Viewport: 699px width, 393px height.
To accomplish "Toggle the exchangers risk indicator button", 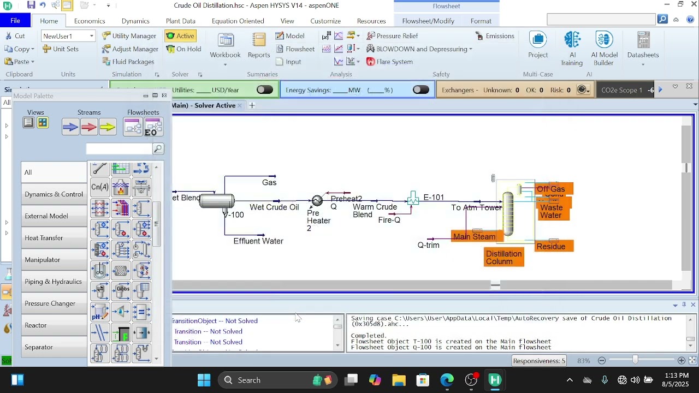I will 583,90.
